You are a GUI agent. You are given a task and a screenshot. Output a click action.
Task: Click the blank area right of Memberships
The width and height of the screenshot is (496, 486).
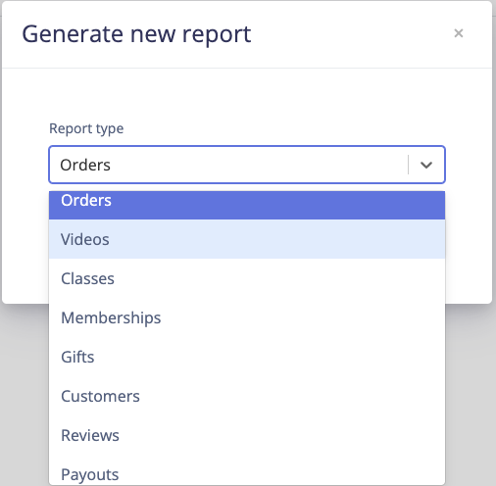click(x=303, y=317)
